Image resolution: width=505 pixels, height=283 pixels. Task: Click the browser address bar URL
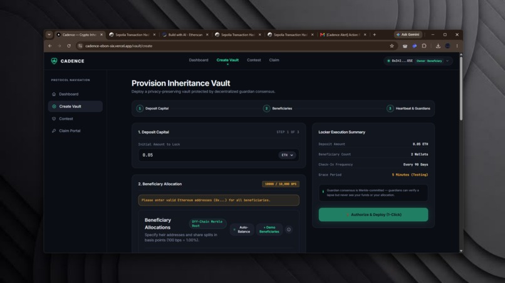point(118,46)
